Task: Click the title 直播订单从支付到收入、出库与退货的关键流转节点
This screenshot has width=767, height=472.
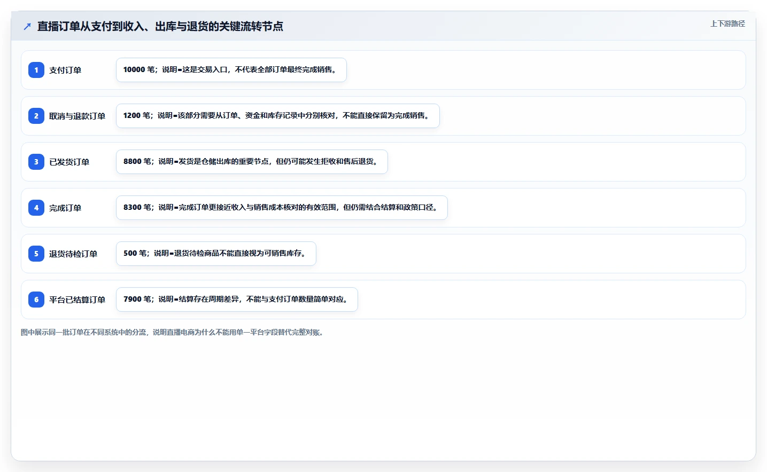Action: [160, 26]
